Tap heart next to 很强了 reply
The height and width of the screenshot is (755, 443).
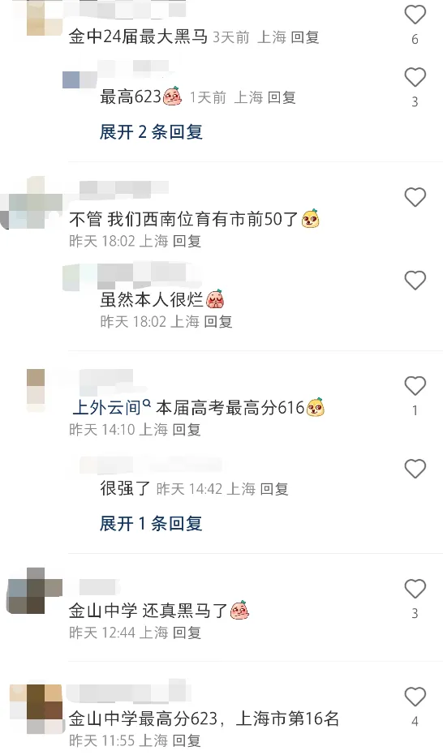[x=415, y=469]
